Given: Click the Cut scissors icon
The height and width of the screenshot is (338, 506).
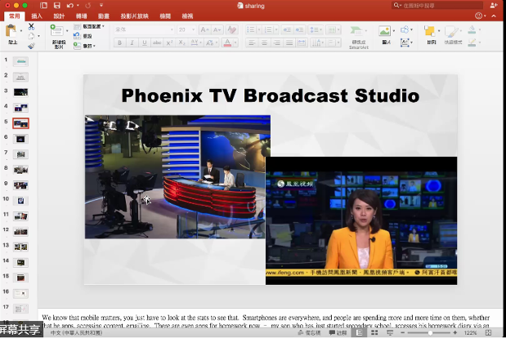Looking at the screenshot, I should point(31,26).
